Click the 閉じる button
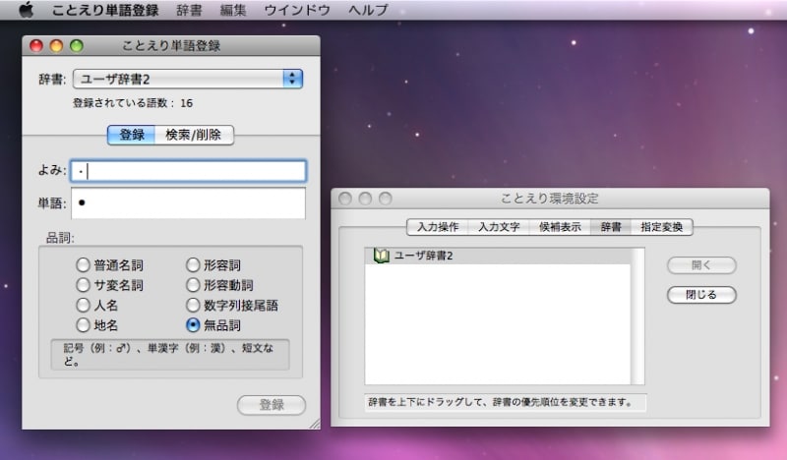This screenshot has height=460, width=787. pos(701,295)
